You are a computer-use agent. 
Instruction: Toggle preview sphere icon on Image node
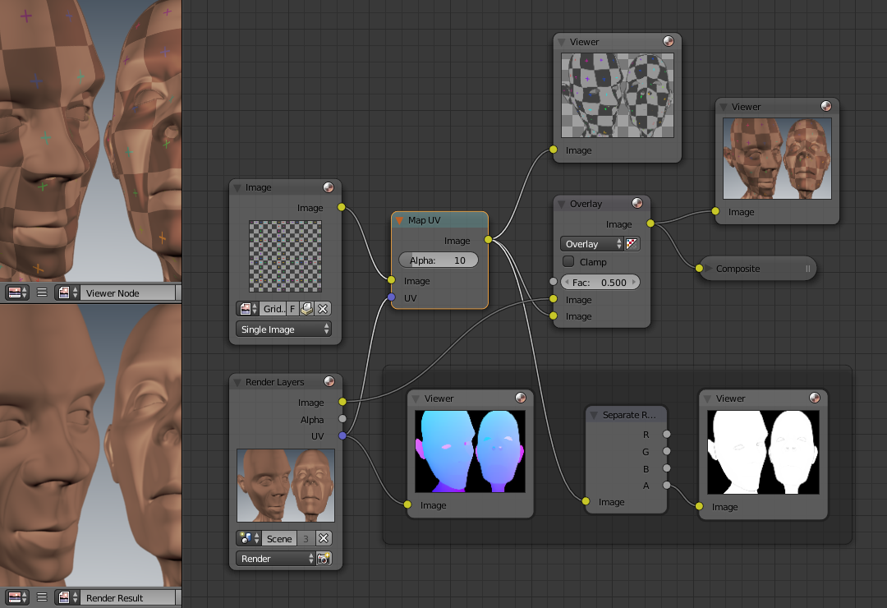tap(328, 187)
